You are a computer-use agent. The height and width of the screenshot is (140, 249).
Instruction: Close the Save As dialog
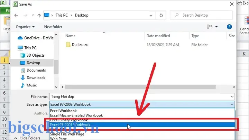232,4
